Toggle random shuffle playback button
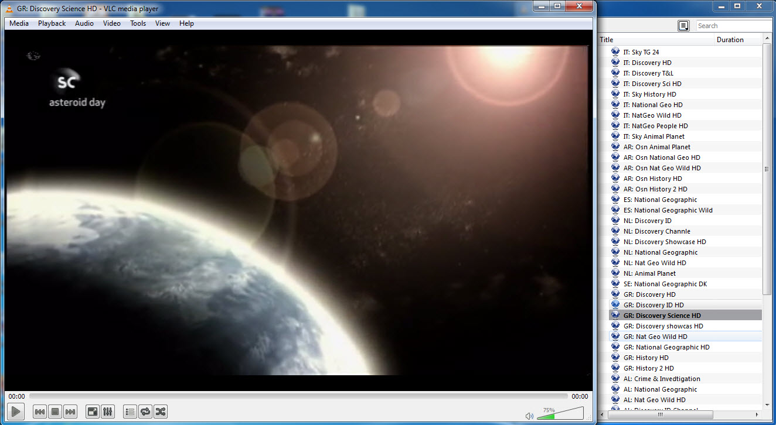776x425 pixels. (x=161, y=412)
